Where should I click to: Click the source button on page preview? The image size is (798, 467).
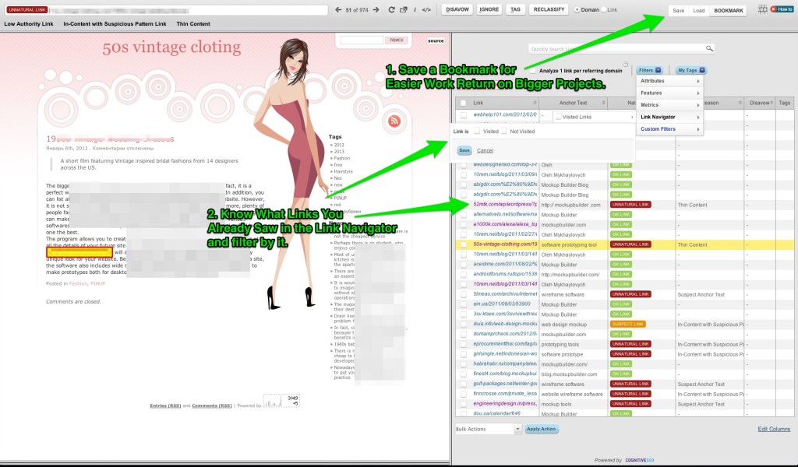point(436,40)
